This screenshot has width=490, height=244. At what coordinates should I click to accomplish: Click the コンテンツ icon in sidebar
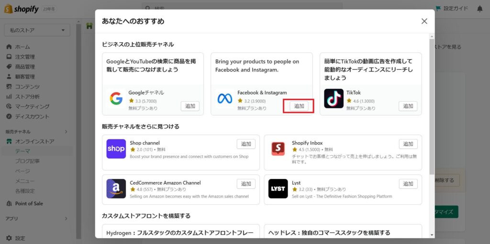coord(9,86)
